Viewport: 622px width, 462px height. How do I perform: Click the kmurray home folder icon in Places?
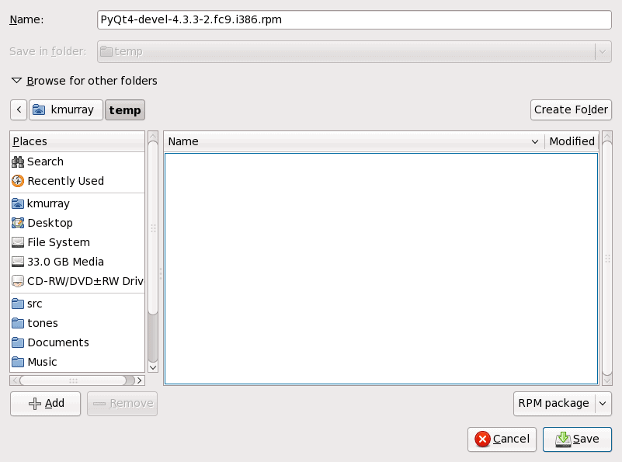pyautogui.click(x=19, y=203)
